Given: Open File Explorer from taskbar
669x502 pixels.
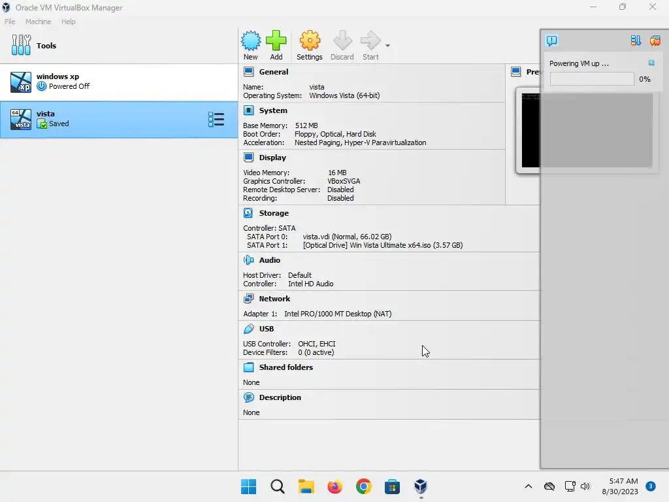Looking at the screenshot, I should [x=306, y=486].
